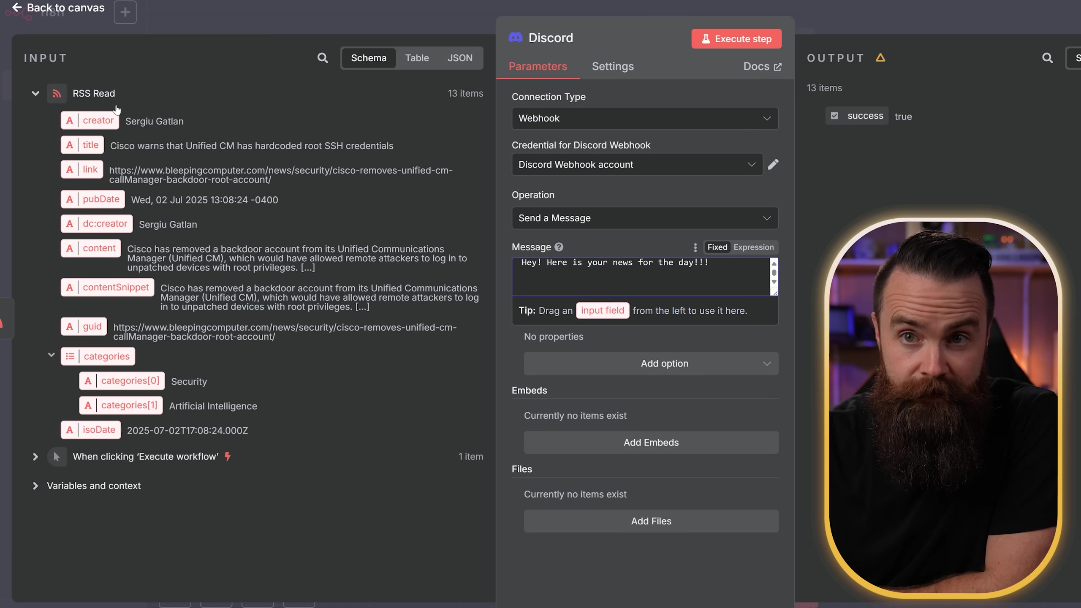Image resolution: width=1081 pixels, height=608 pixels.
Task: Click the lightning bolt trigger indicator
Action: pyautogui.click(x=228, y=456)
